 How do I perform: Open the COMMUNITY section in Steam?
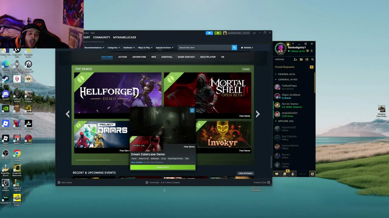102,37
